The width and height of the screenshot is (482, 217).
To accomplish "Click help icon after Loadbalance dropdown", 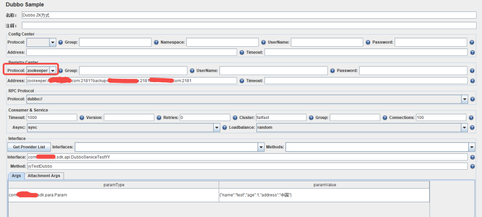I will [x=472, y=127].
